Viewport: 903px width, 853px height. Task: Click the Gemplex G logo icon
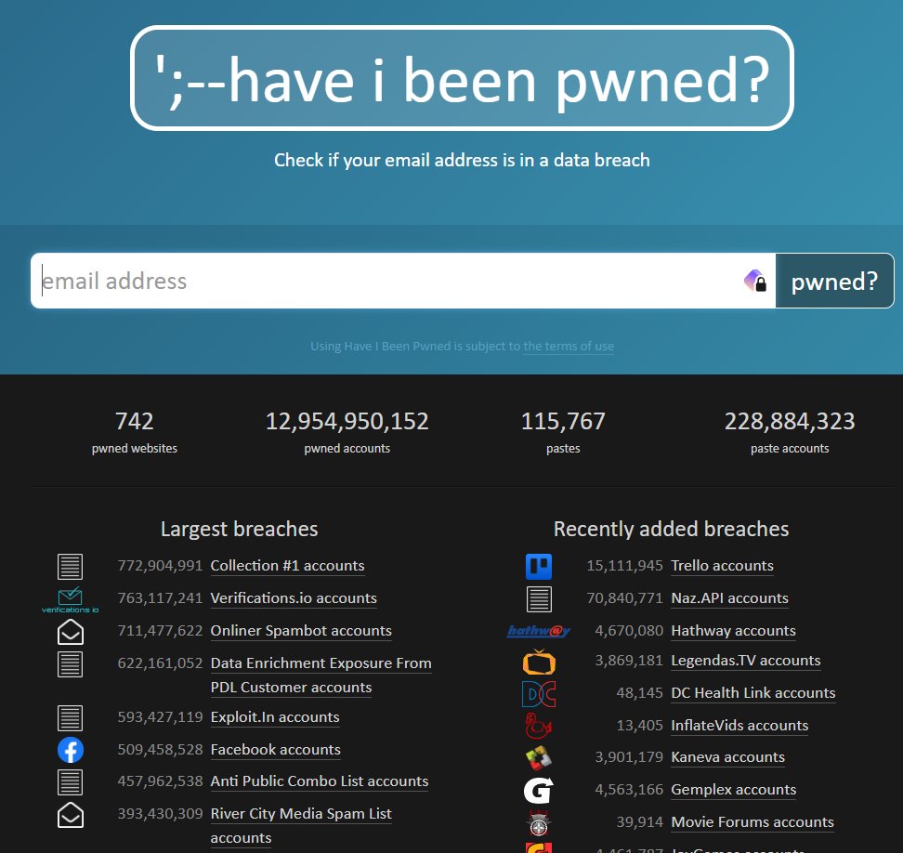[539, 790]
